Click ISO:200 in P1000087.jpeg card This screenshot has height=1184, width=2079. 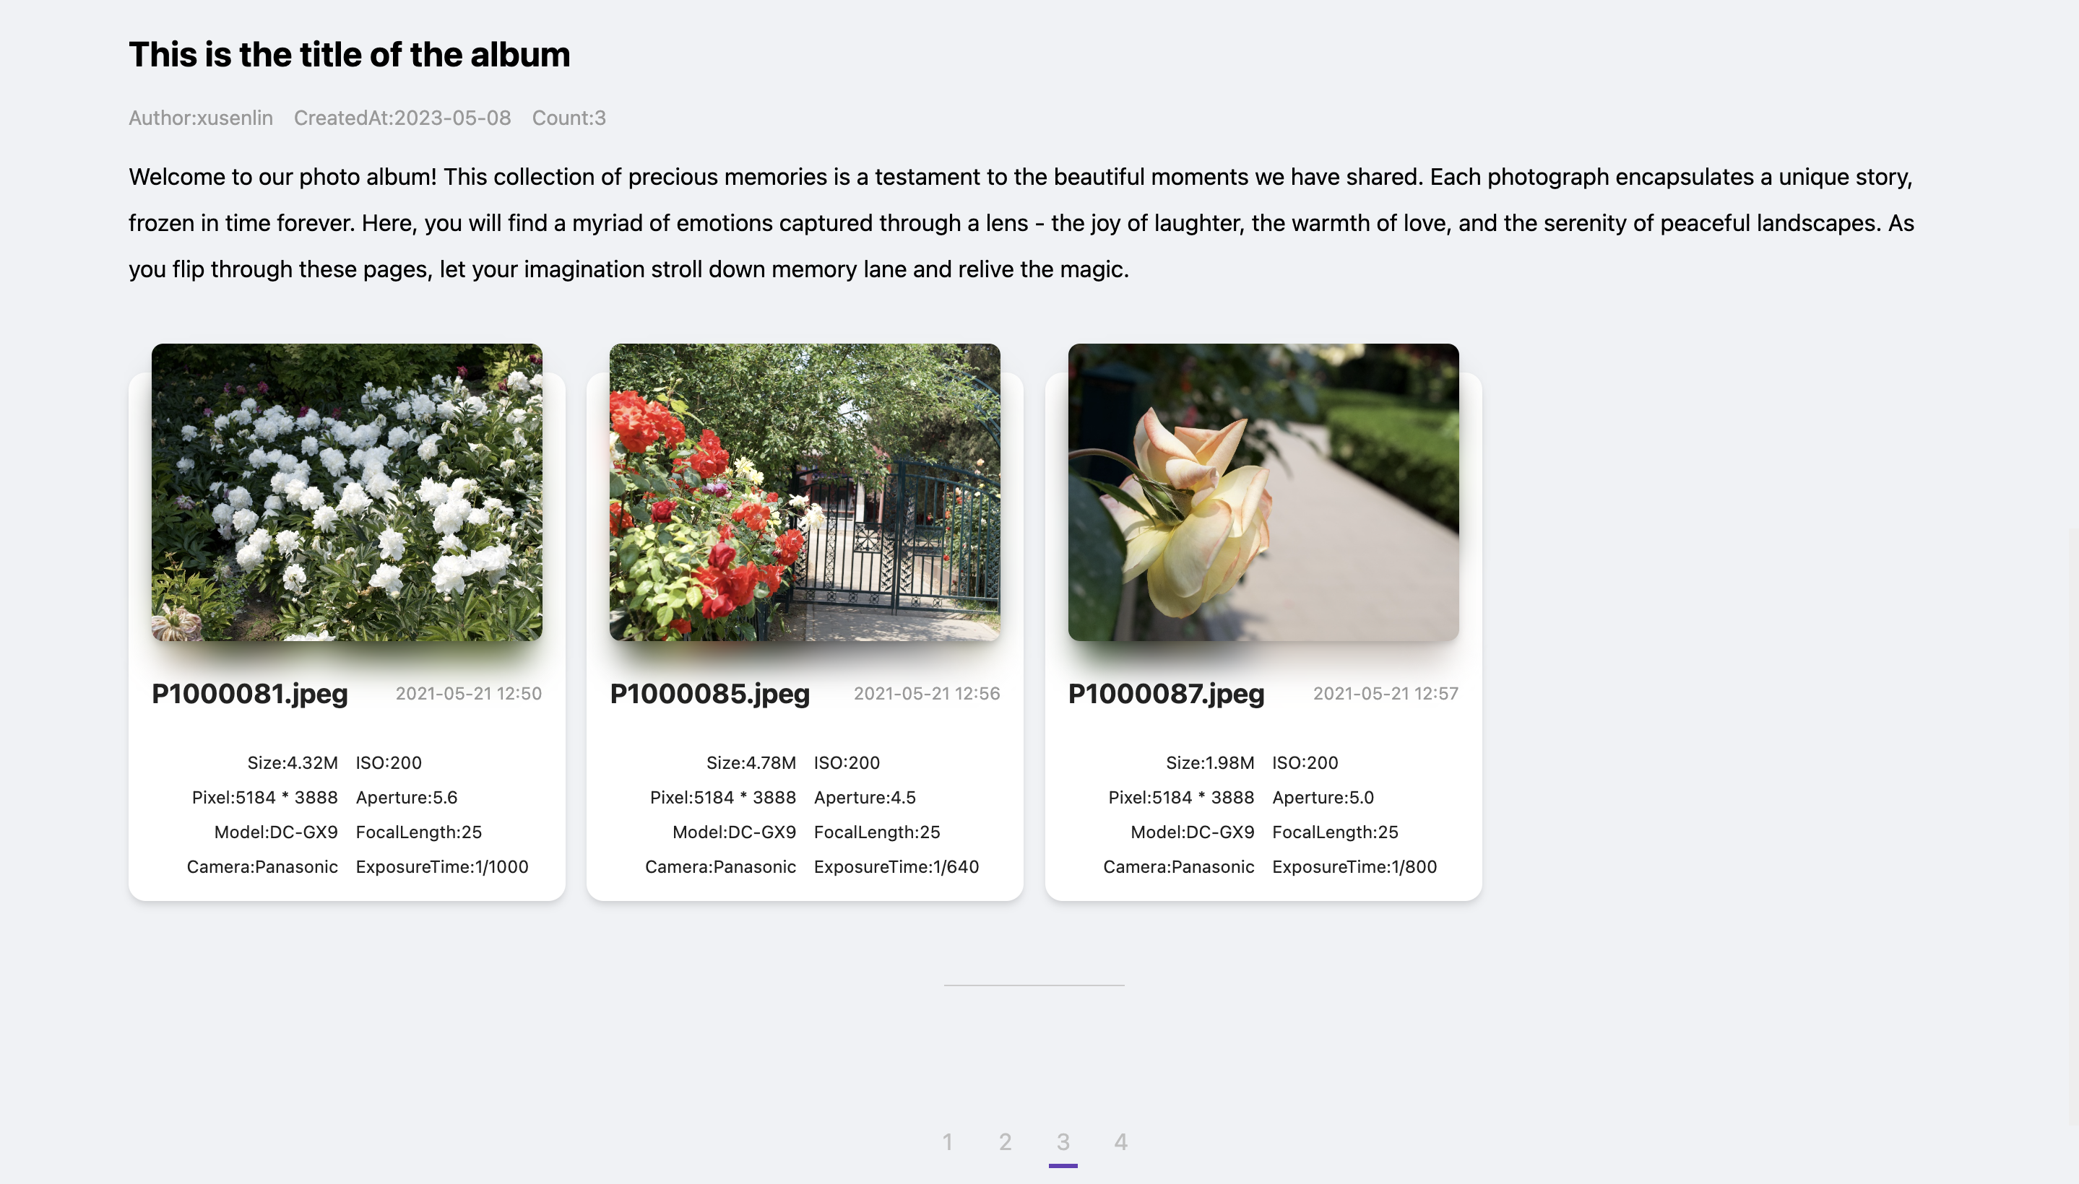[1305, 763]
